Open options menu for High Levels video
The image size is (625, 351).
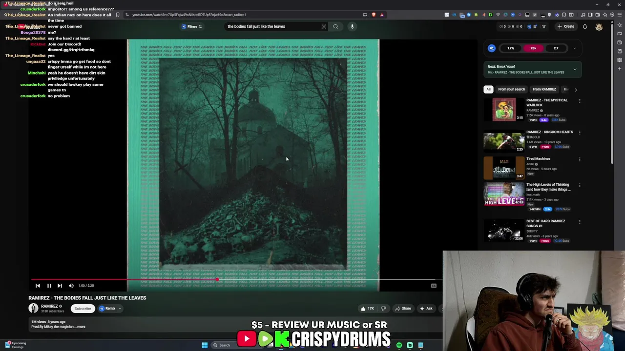point(580,185)
